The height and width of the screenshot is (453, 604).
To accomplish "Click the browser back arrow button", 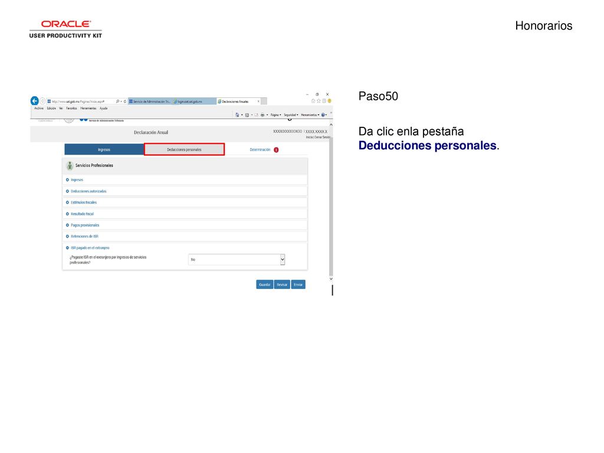I will pos(34,101).
